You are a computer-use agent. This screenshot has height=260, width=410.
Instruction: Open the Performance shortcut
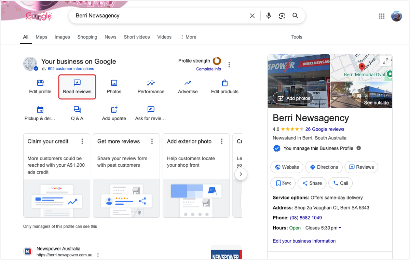151,87
